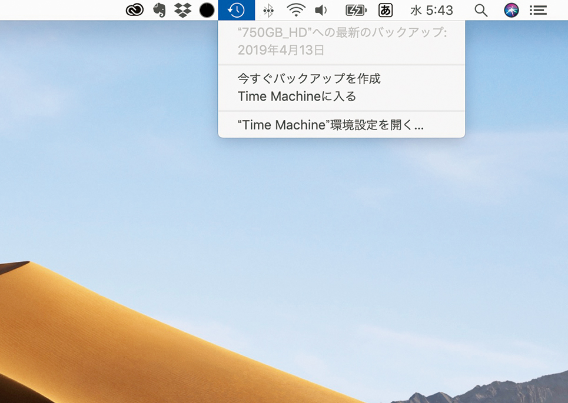
Task: Click the Evernote elephant icon
Action: (x=159, y=10)
